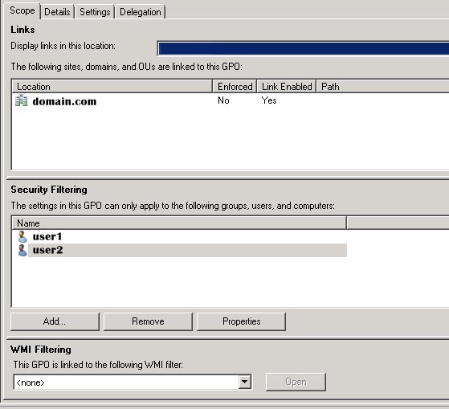Sort security filtering by Name header

(179, 223)
